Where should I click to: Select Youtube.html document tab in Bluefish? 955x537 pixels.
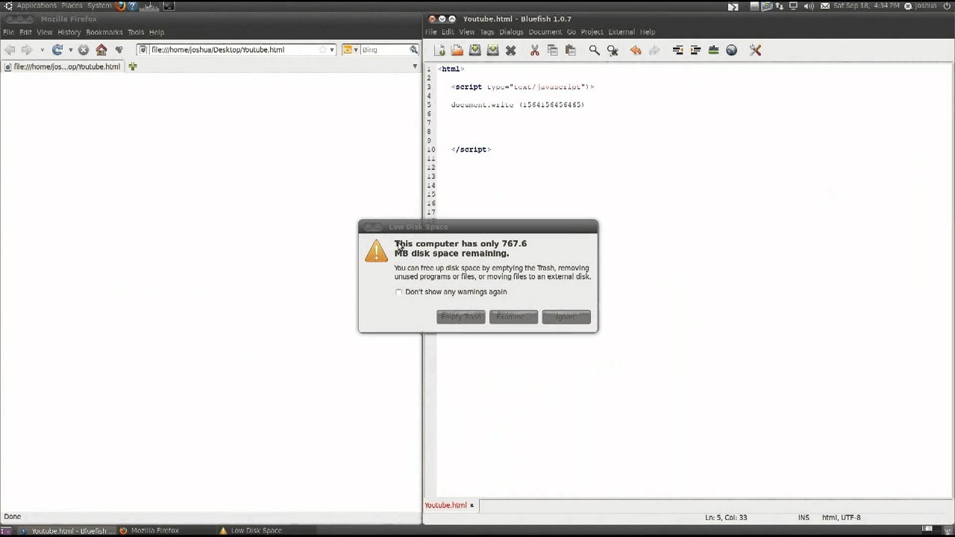(445, 505)
